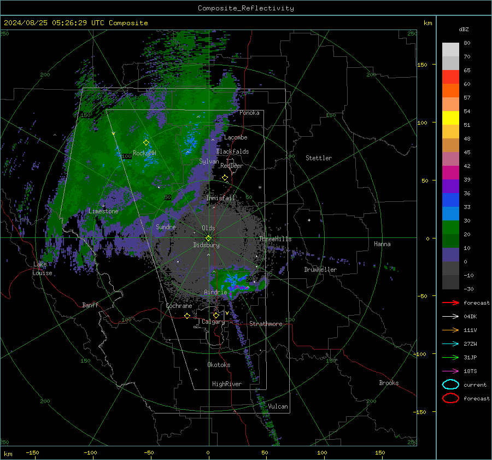The image size is (492, 460).
Task: Click the Drumheller city label
Action: pyautogui.click(x=320, y=270)
